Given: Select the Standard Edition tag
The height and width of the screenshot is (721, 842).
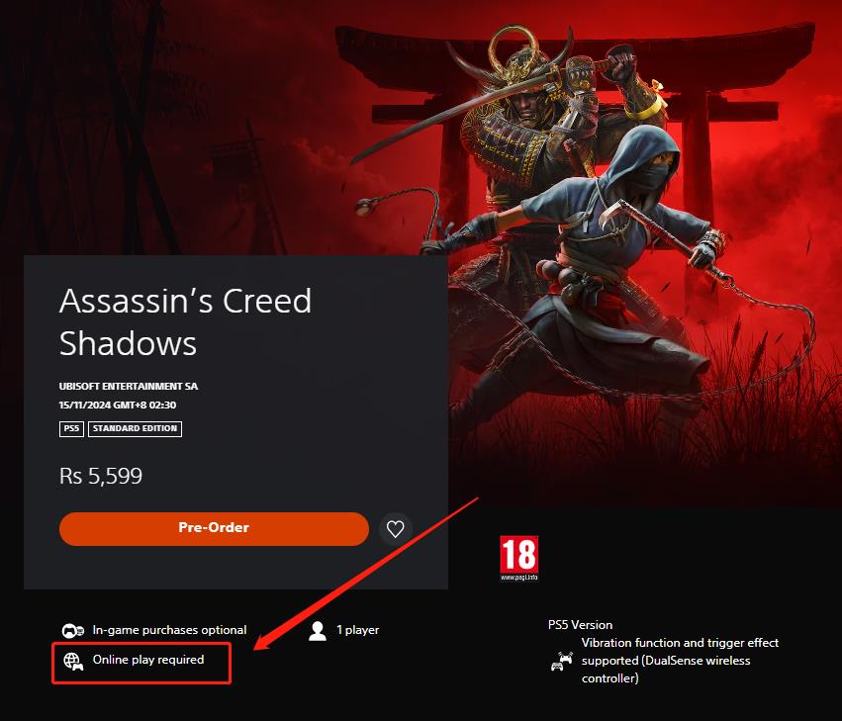Looking at the screenshot, I should coord(135,428).
